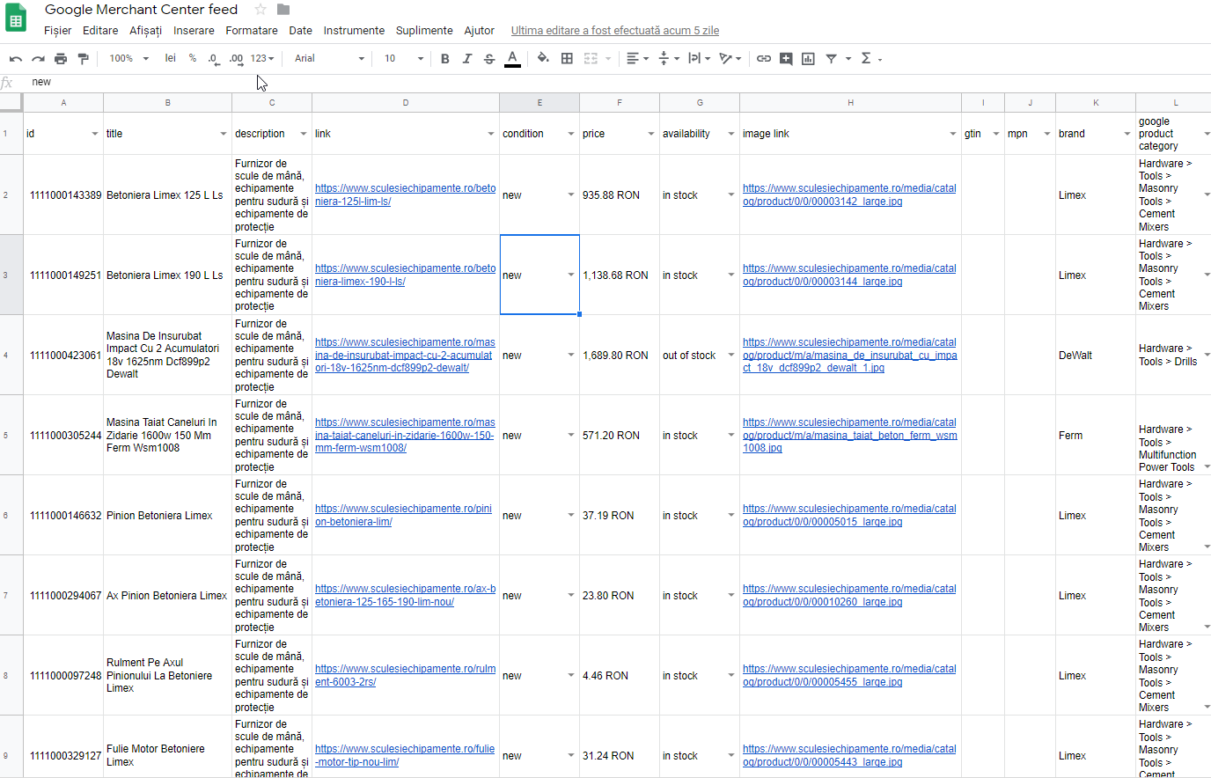
Task: Open the fill color bucket
Action: point(543,59)
